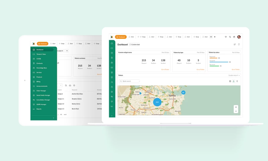Click the search magnifier icon in laptop header
Image resolution: width=268 pixels, height=161 pixels.
pos(230,37)
